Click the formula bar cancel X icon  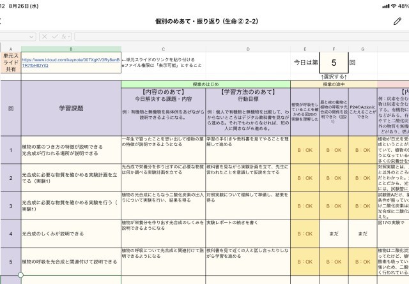tap(45, 37)
